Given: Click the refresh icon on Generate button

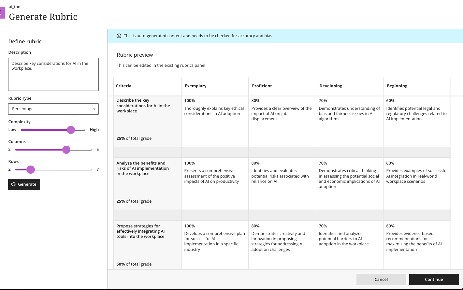Looking at the screenshot, I should 13,184.
